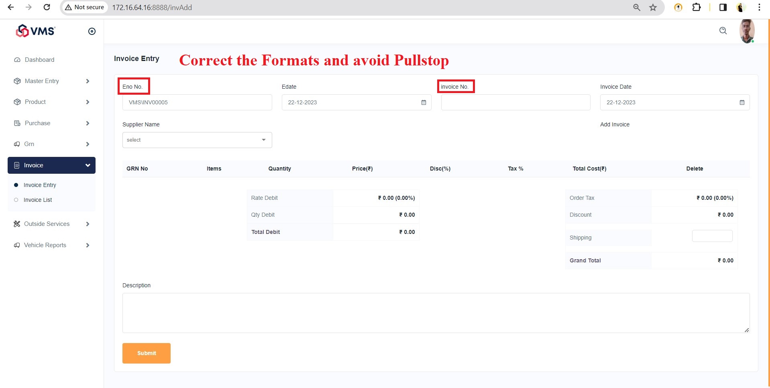770x388 pixels.
Task: Click the Purchase sidebar icon
Action: coord(17,123)
